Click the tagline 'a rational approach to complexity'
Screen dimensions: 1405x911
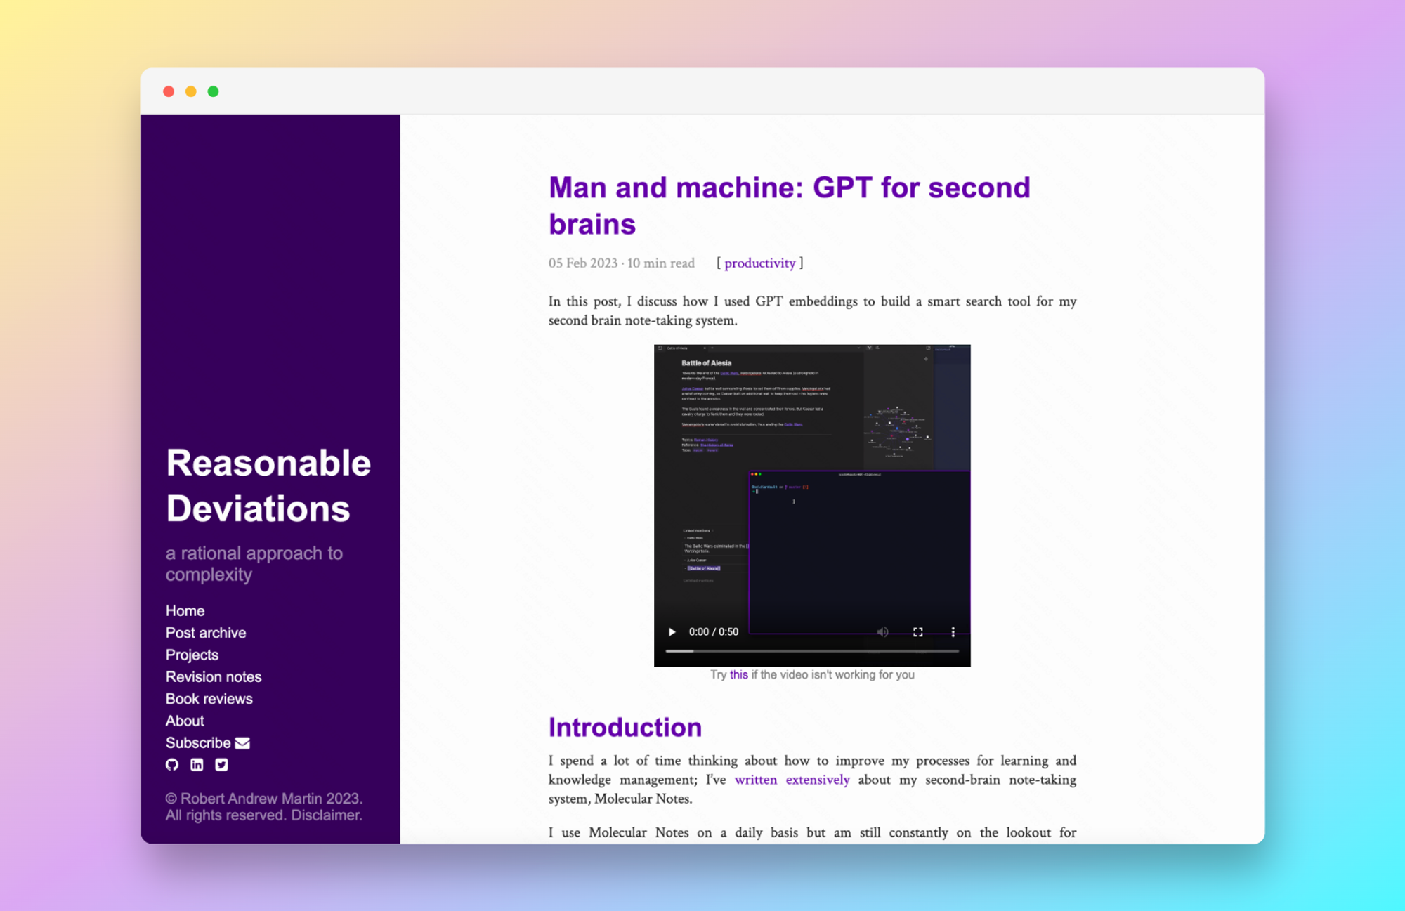click(x=254, y=564)
